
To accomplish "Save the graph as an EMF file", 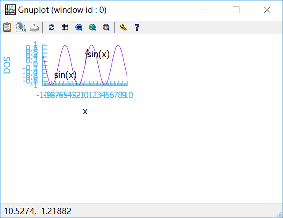I will [x=21, y=27].
